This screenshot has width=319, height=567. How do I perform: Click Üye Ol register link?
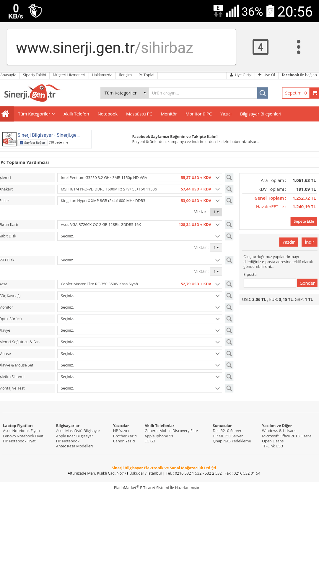(266, 75)
